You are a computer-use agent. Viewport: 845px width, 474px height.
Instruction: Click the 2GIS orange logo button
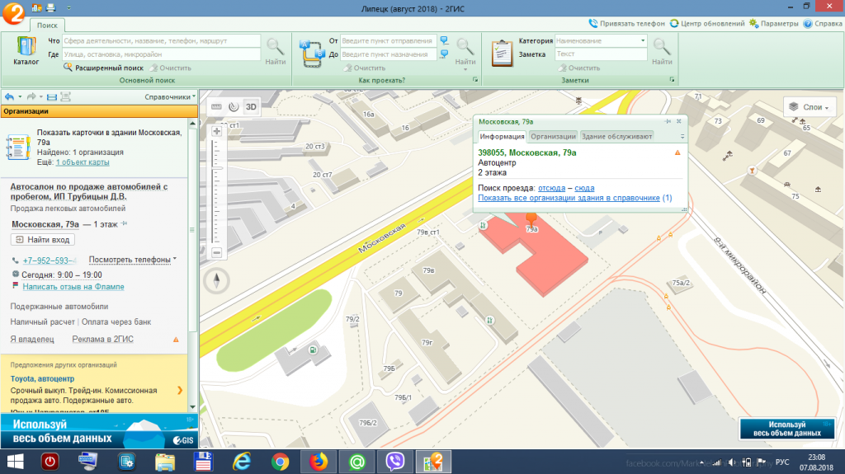(13, 12)
